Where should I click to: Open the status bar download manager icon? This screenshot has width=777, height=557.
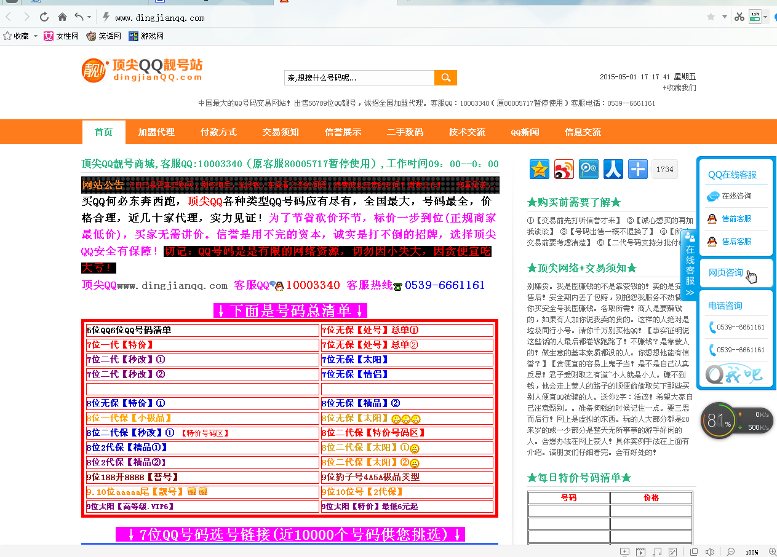[624, 552]
